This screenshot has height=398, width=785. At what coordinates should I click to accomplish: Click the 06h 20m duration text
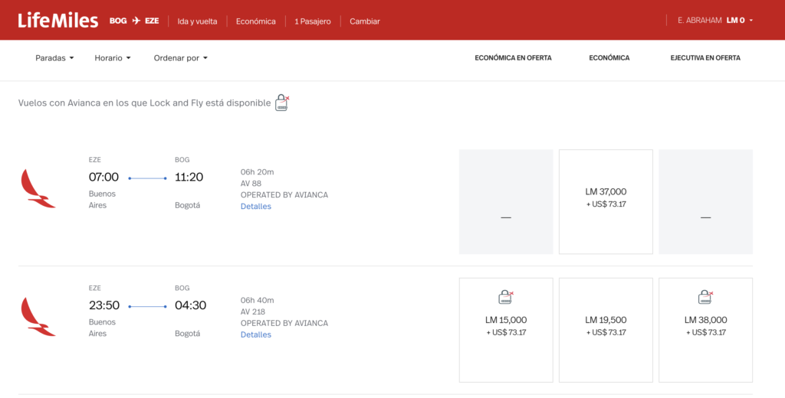258,172
